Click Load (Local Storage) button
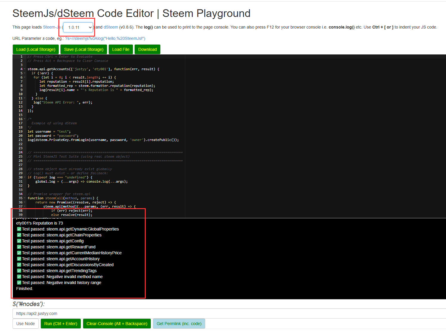The image size is (446, 334). (36, 49)
